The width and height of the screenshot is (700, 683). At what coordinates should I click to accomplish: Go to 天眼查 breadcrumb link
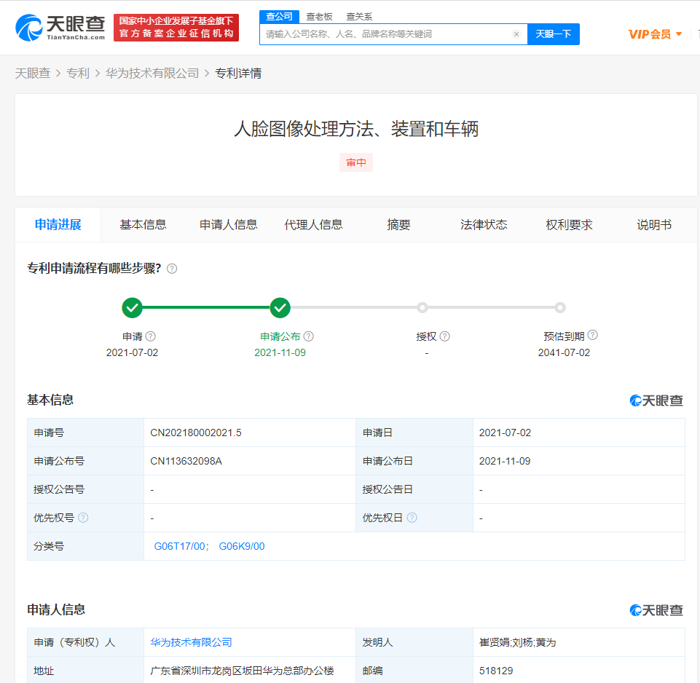coord(33,74)
